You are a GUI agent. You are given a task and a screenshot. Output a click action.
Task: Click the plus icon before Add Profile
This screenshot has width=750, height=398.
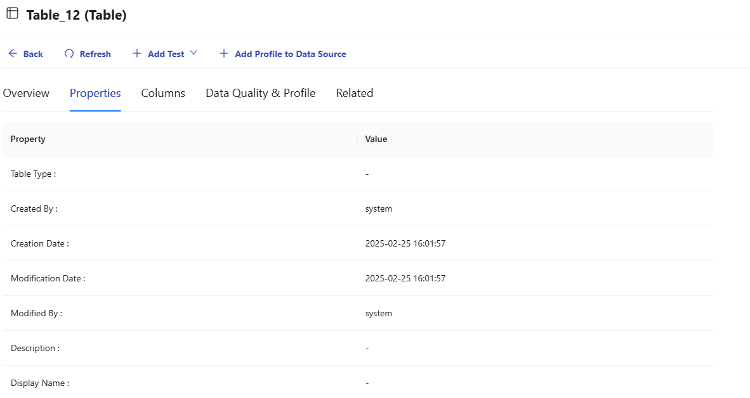[x=224, y=54]
